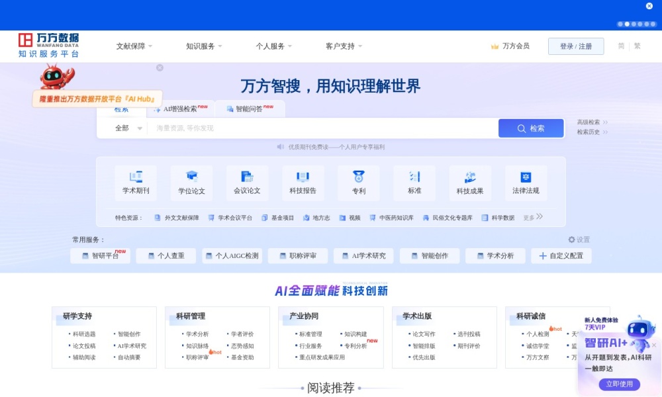662x397 pixels.
Task: Click the 设置 gear icon
Action: click(572, 240)
